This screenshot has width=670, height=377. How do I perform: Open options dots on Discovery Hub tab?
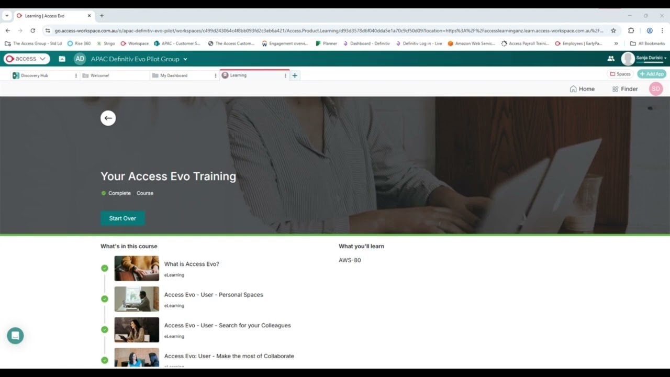(76, 75)
